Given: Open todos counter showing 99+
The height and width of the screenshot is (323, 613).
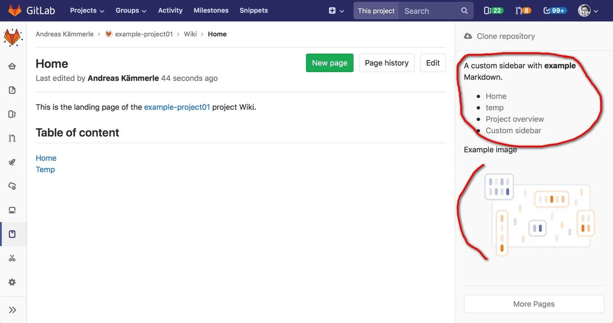Looking at the screenshot, I should point(555,11).
